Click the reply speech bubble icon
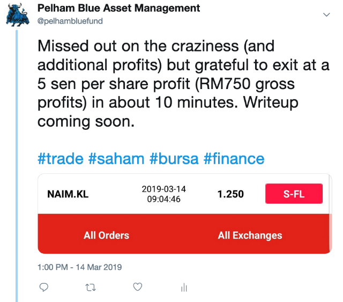The image size is (343, 302). (x=44, y=287)
